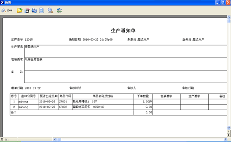Viewport: 231px width, 142px height.
Task: Click notice date 2010-03-22 21:05:00
Action: tap(97, 40)
